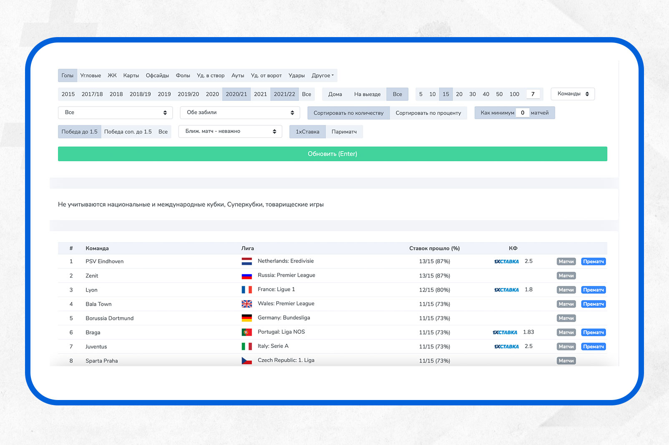
Task: Switch bookmaker to Париматч
Action: [x=344, y=132]
